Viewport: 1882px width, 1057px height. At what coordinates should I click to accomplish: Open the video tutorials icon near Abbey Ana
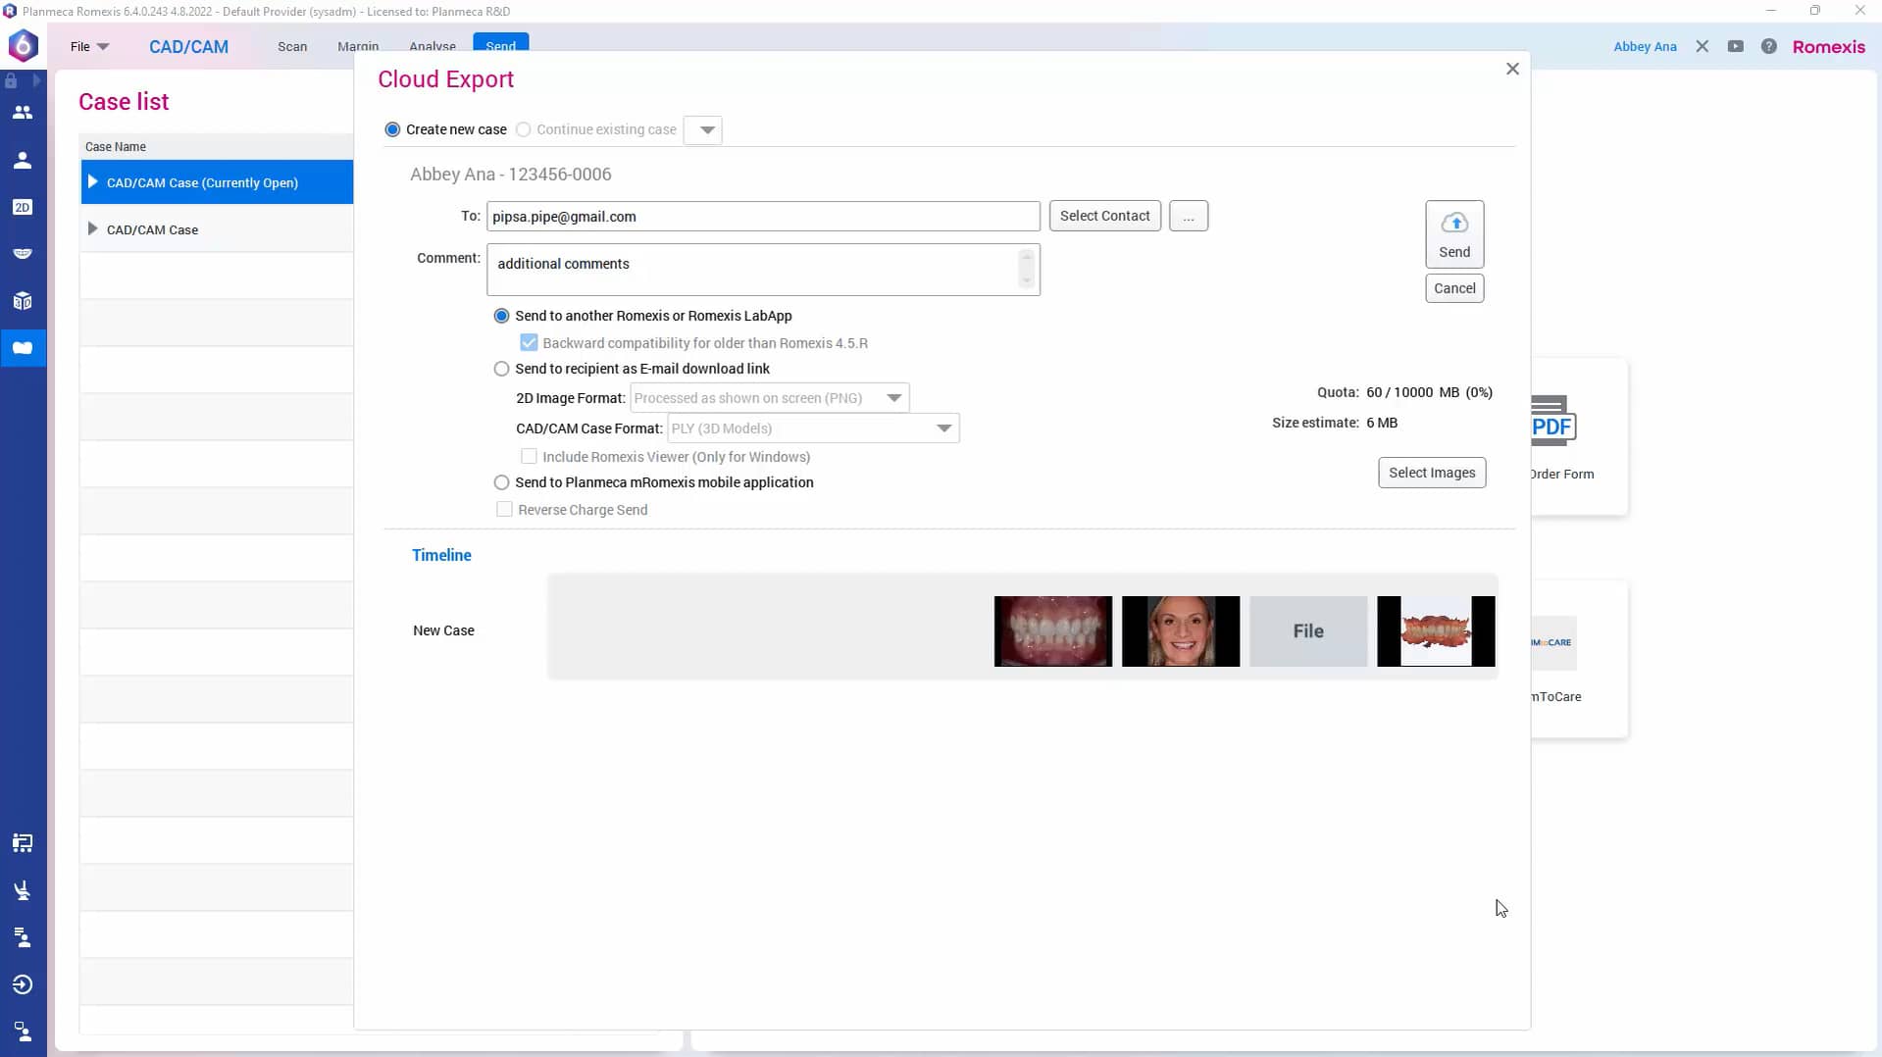[x=1735, y=46]
